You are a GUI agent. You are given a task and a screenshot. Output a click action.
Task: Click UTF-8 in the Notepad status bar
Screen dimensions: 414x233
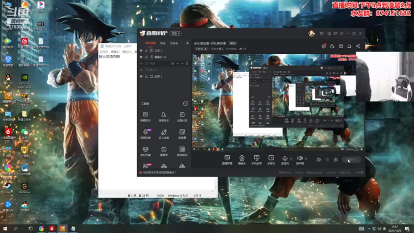click(x=197, y=196)
